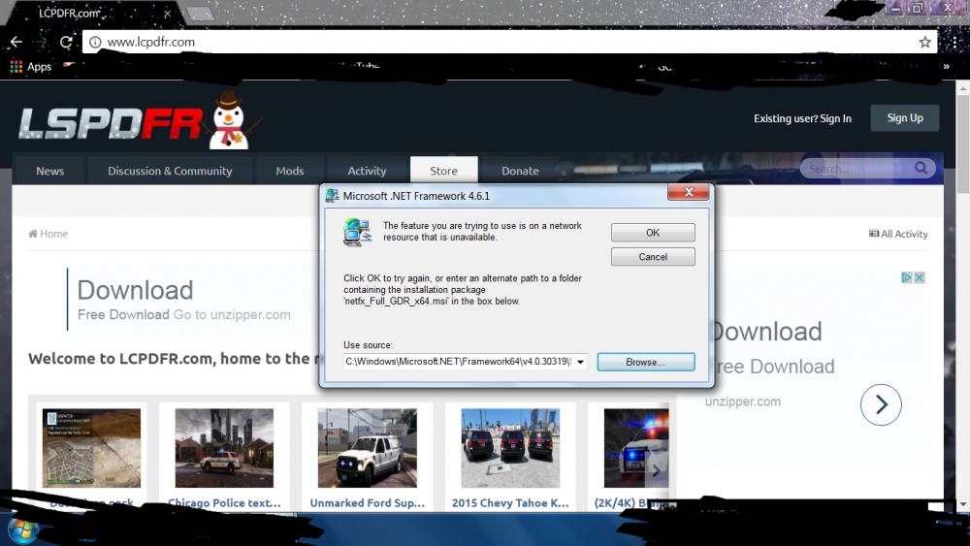Open the dispatch map mod thumbnail
970x546 pixels.
pyautogui.click(x=91, y=448)
